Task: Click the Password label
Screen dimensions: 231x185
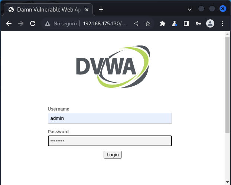Action: [58, 131]
